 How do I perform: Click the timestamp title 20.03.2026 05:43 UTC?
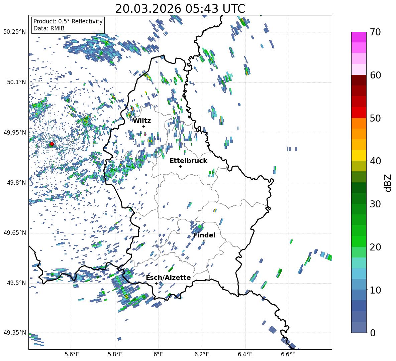pyautogui.click(x=180, y=9)
